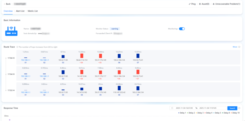Click the router device icon
The width and height of the screenshot is (245, 121).
click(12, 31)
